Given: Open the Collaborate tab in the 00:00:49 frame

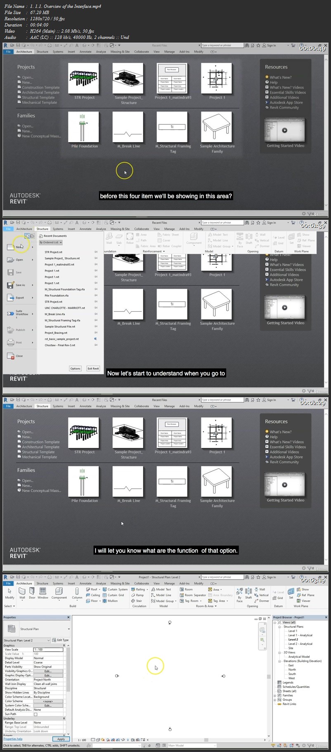Looking at the screenshot, I should pyautogui.click(x=142, y=52).
